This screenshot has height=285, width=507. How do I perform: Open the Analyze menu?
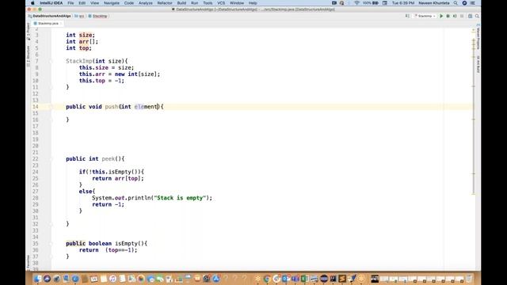[145, 3]
